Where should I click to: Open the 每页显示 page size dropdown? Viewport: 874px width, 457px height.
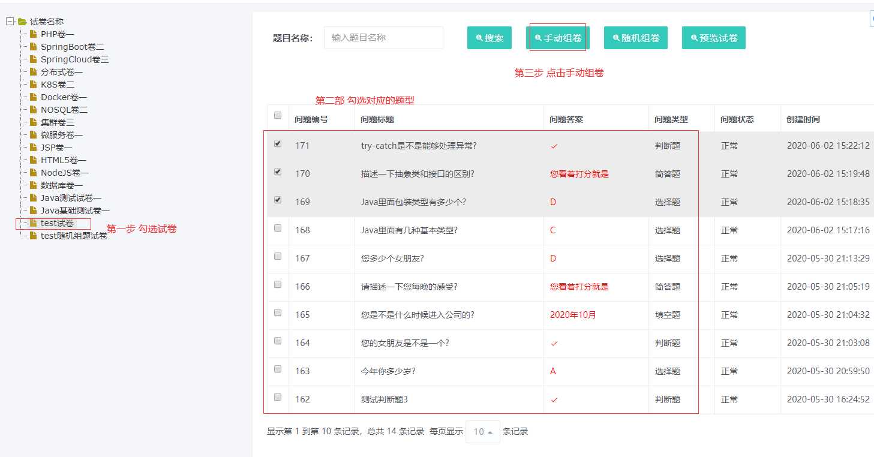tap(483, 432)
